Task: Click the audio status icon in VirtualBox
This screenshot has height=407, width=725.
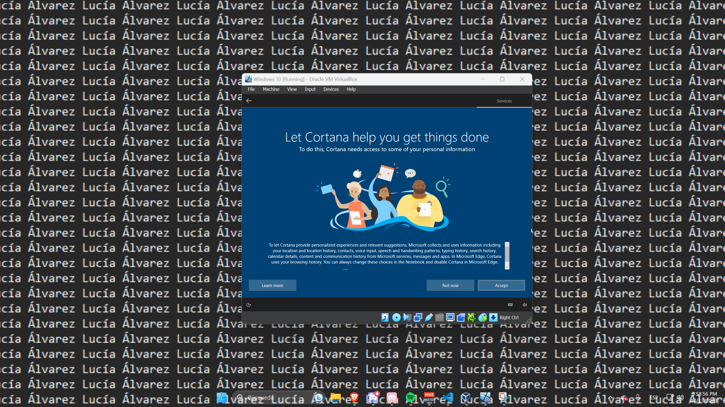Action: pos(407,317)
